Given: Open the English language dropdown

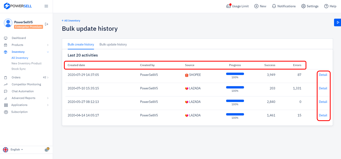Looking at the screenshot, I should pyautogui.click(x=13, y=150).
